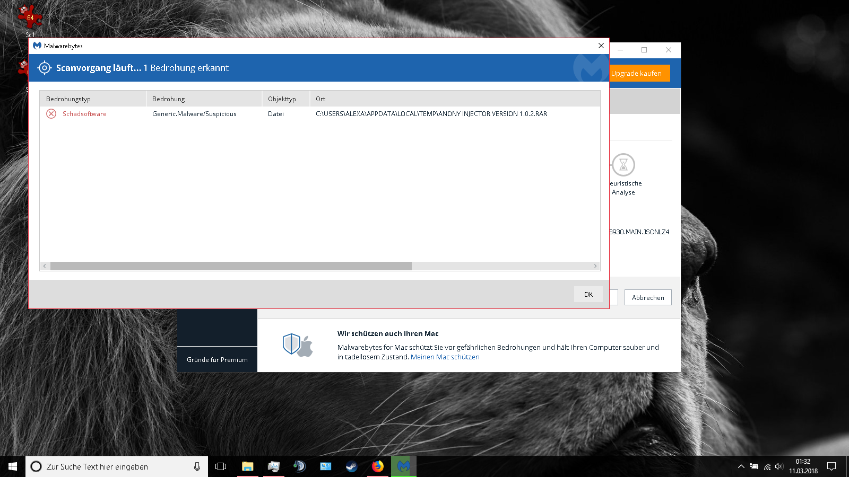Select the Datei object type cell
The image size is (849, 477).
(x=276, y=114)
